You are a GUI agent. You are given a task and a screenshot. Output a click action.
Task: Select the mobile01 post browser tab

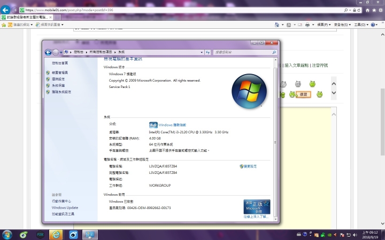[x=27, y=17]
